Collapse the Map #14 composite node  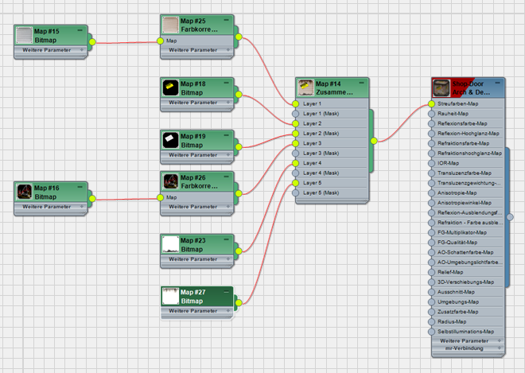(x=362, y=83)
